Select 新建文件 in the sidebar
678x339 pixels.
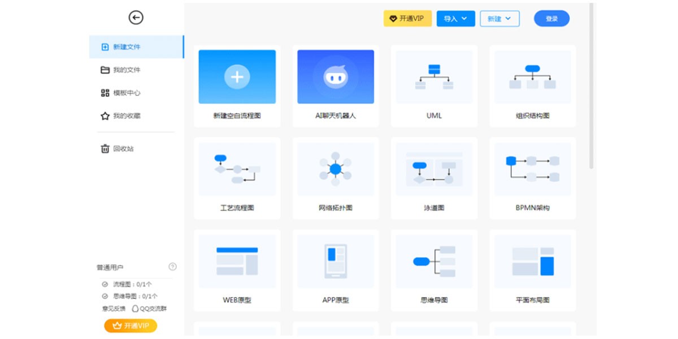click(x=136, y=47)
